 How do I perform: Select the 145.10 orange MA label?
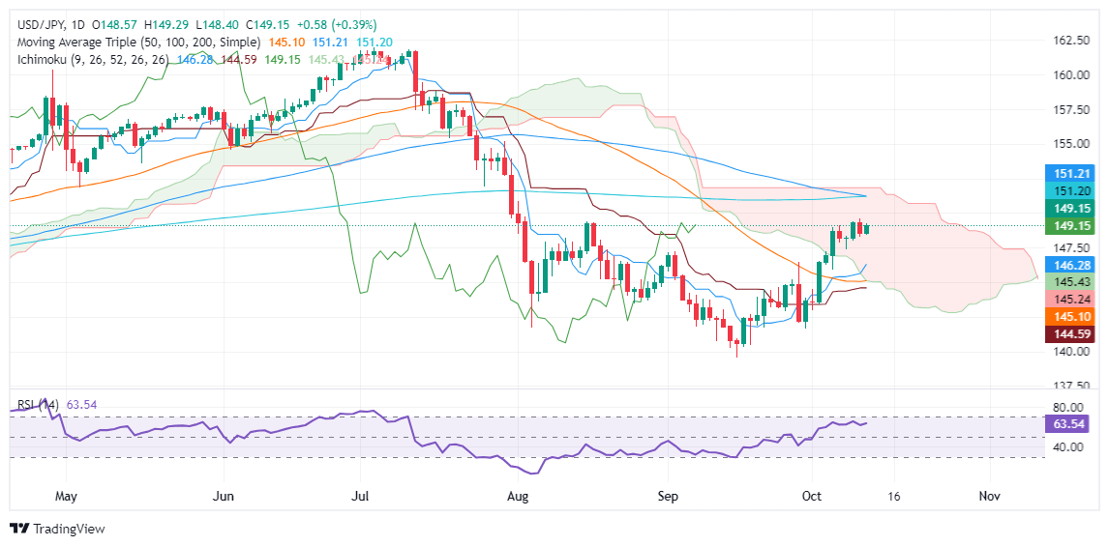click(1069, 316)
